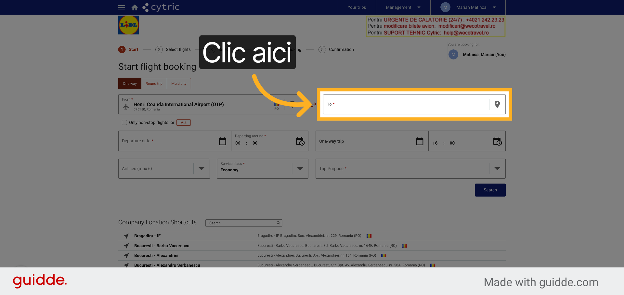
Task: Click the magnifier icon in shortcuts search
Action: click(x=279, y=223)
